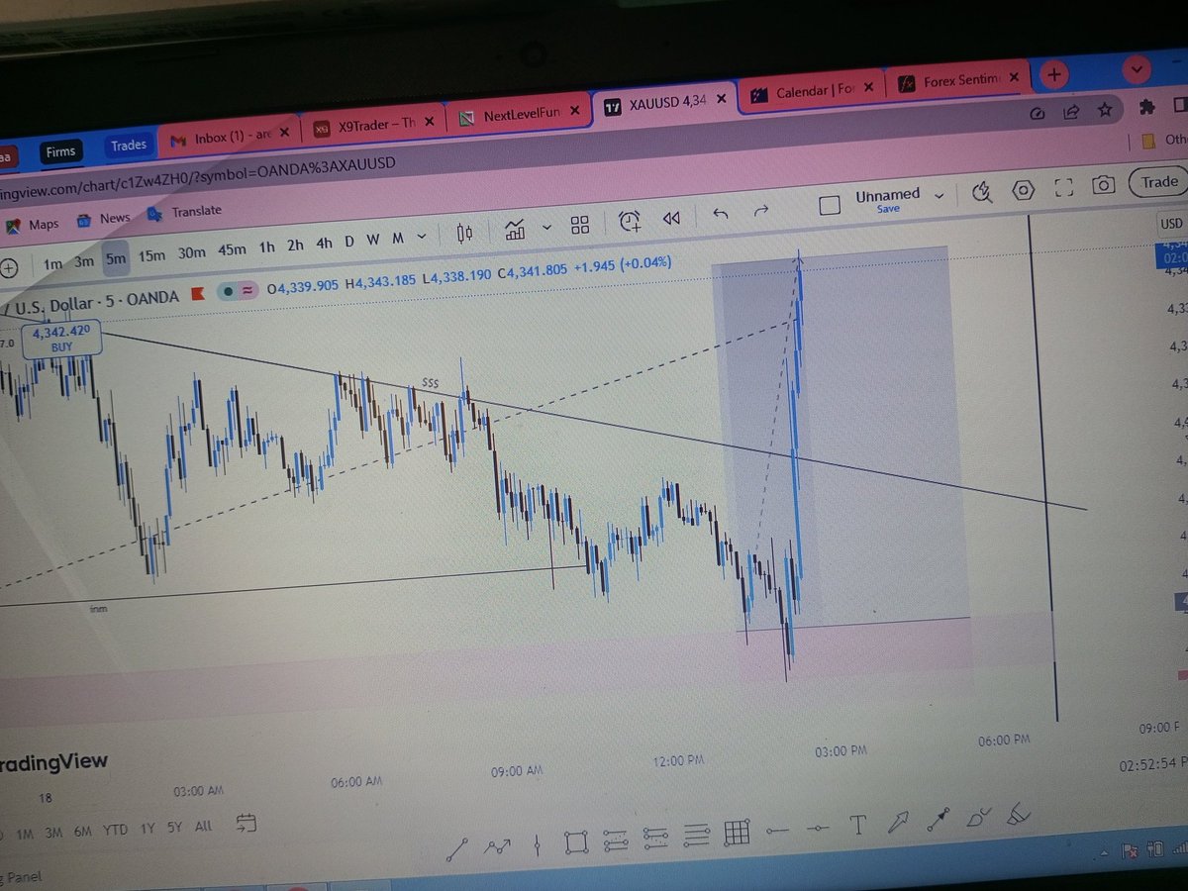Switch to the 45m timeframe
The image size is (1188, 891).
[232, 250]
